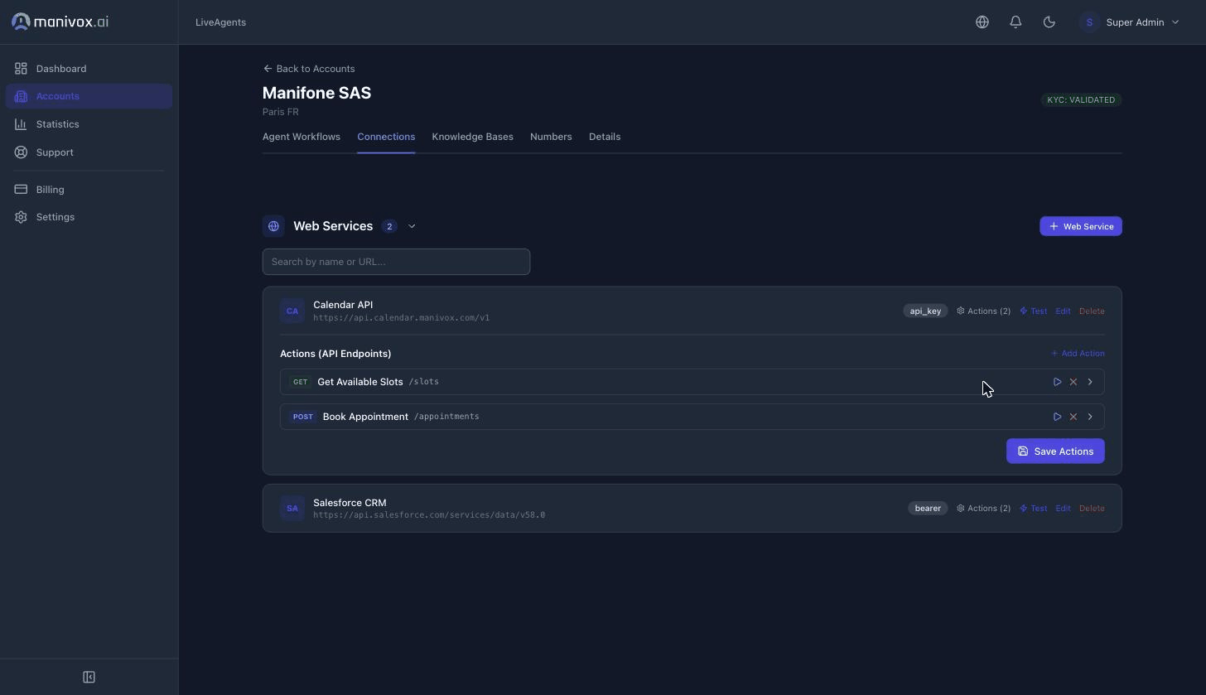Go to Dashboard in sidebar
Screen dimensions: 1206x695
[89, 69]
